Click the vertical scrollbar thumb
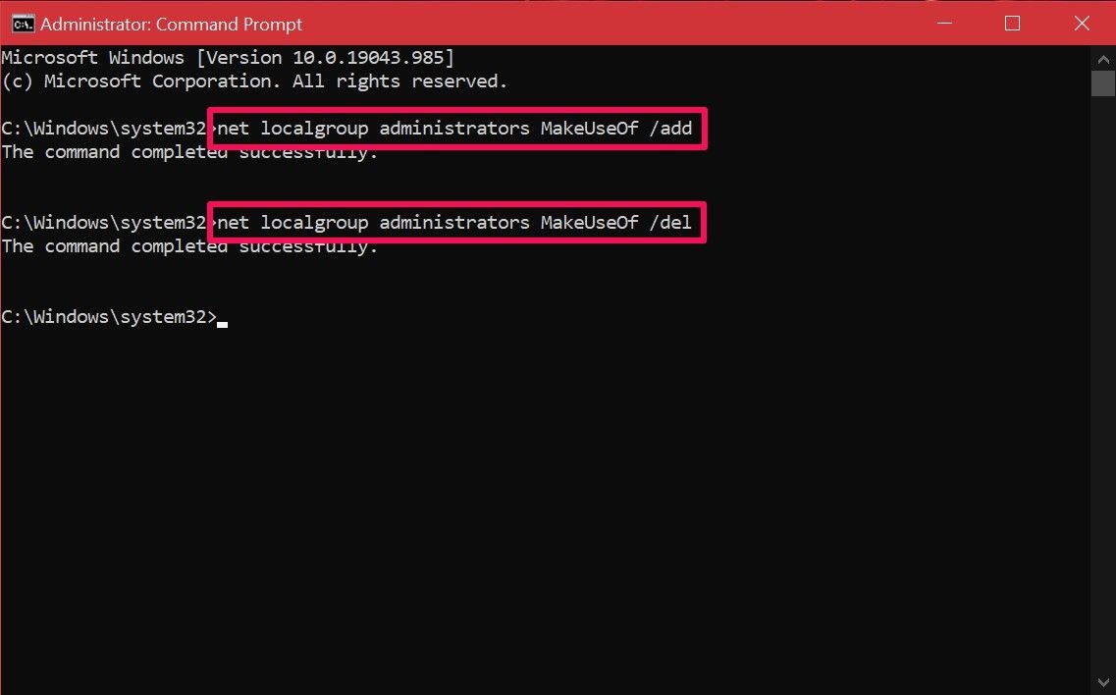Viewport: 1116px width, 695px height. click(x=1103, y=82)
